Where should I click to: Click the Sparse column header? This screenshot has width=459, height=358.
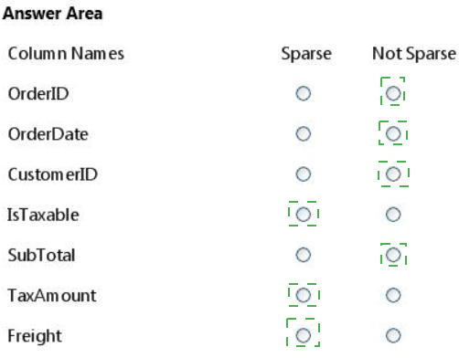click(306, 54)
